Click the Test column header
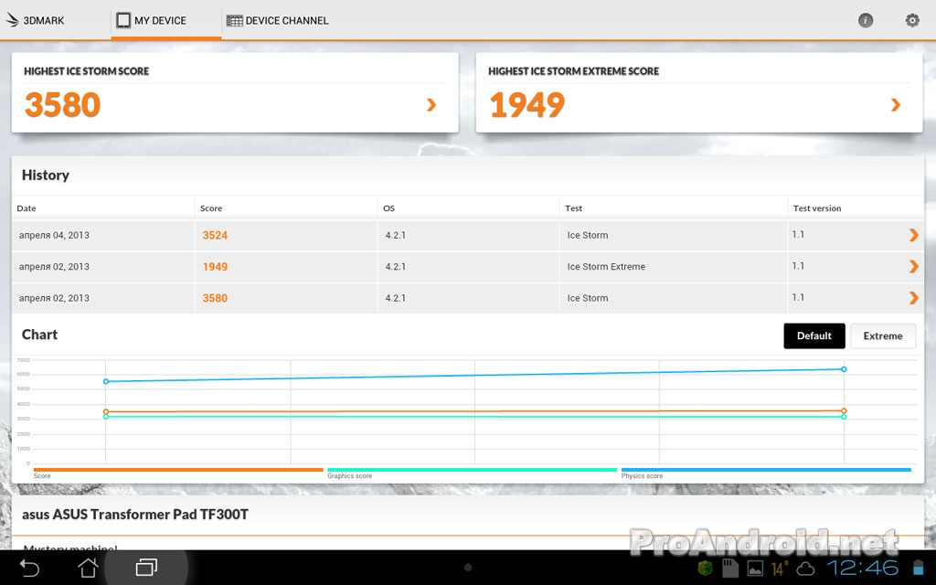The height and width of the screenshot is (585, 936). click(573, 208)
